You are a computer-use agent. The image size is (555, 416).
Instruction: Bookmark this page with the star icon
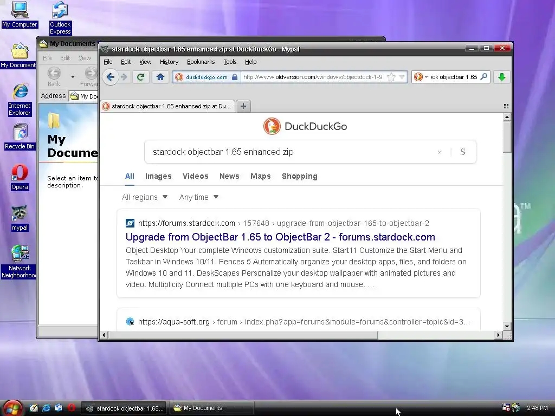tap(391, 77)
